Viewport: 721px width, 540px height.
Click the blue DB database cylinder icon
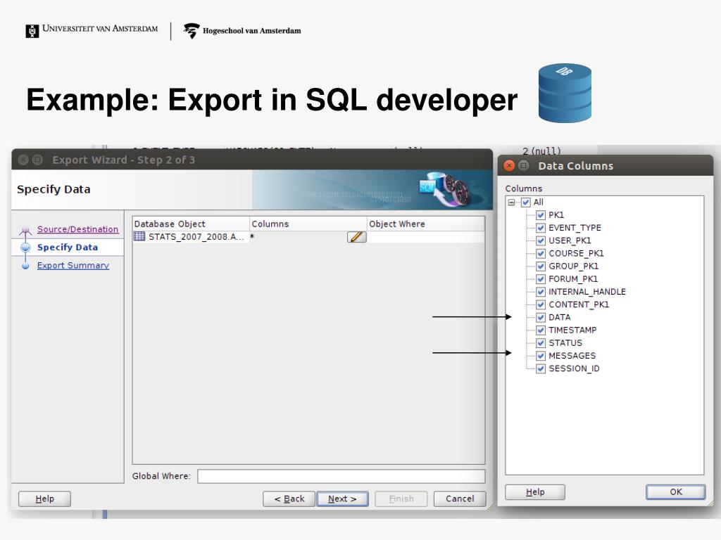pyautogui.click(x=565, y=94)
